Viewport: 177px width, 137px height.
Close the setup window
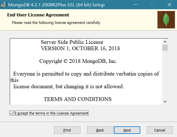pos(169,5)
